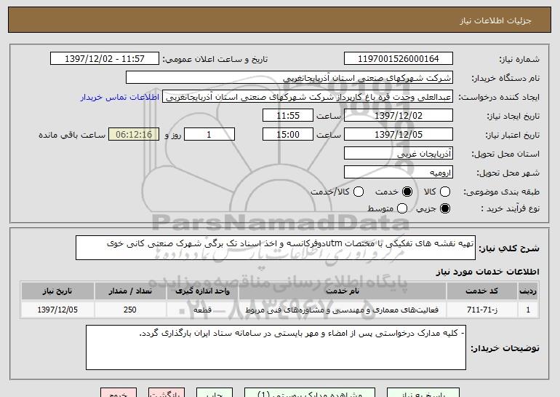
Task: Select the کالا radio button
Action: click(x=445, y=192)
